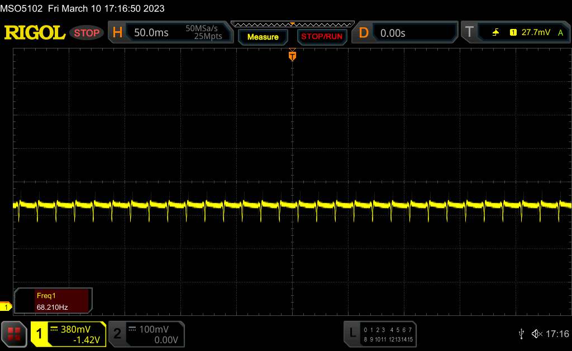This screenshot has width=572, height=351.
Task: Select the orange T trigger position marker
Action: (292, 56)
